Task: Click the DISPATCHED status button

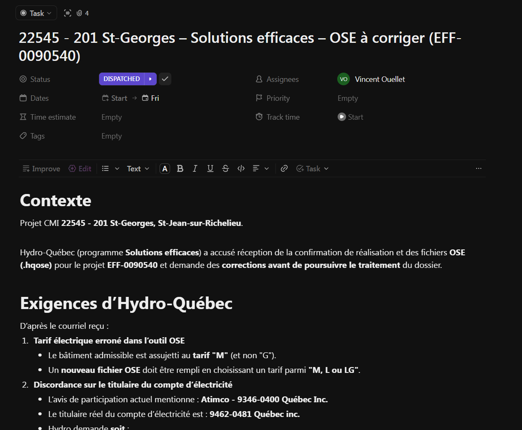Action: pyautogui.click(x=122, y=79)
